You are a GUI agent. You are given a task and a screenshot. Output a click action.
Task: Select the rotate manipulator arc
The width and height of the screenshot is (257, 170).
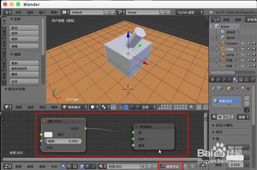tap(131, 107)
